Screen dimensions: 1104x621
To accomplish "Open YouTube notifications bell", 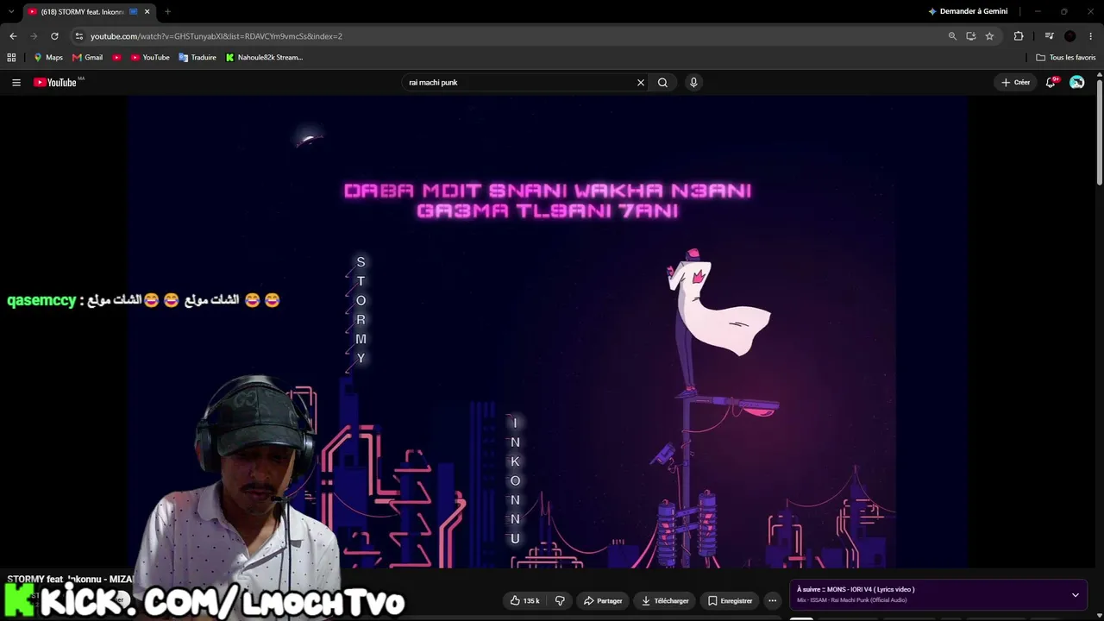I will 1051,83.
